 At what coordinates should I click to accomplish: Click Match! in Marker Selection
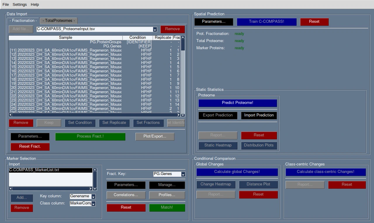click(167, 208)
